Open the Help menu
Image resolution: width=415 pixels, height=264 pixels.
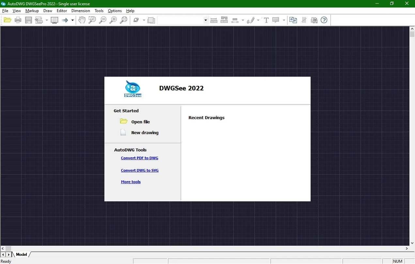click(130, 11)
